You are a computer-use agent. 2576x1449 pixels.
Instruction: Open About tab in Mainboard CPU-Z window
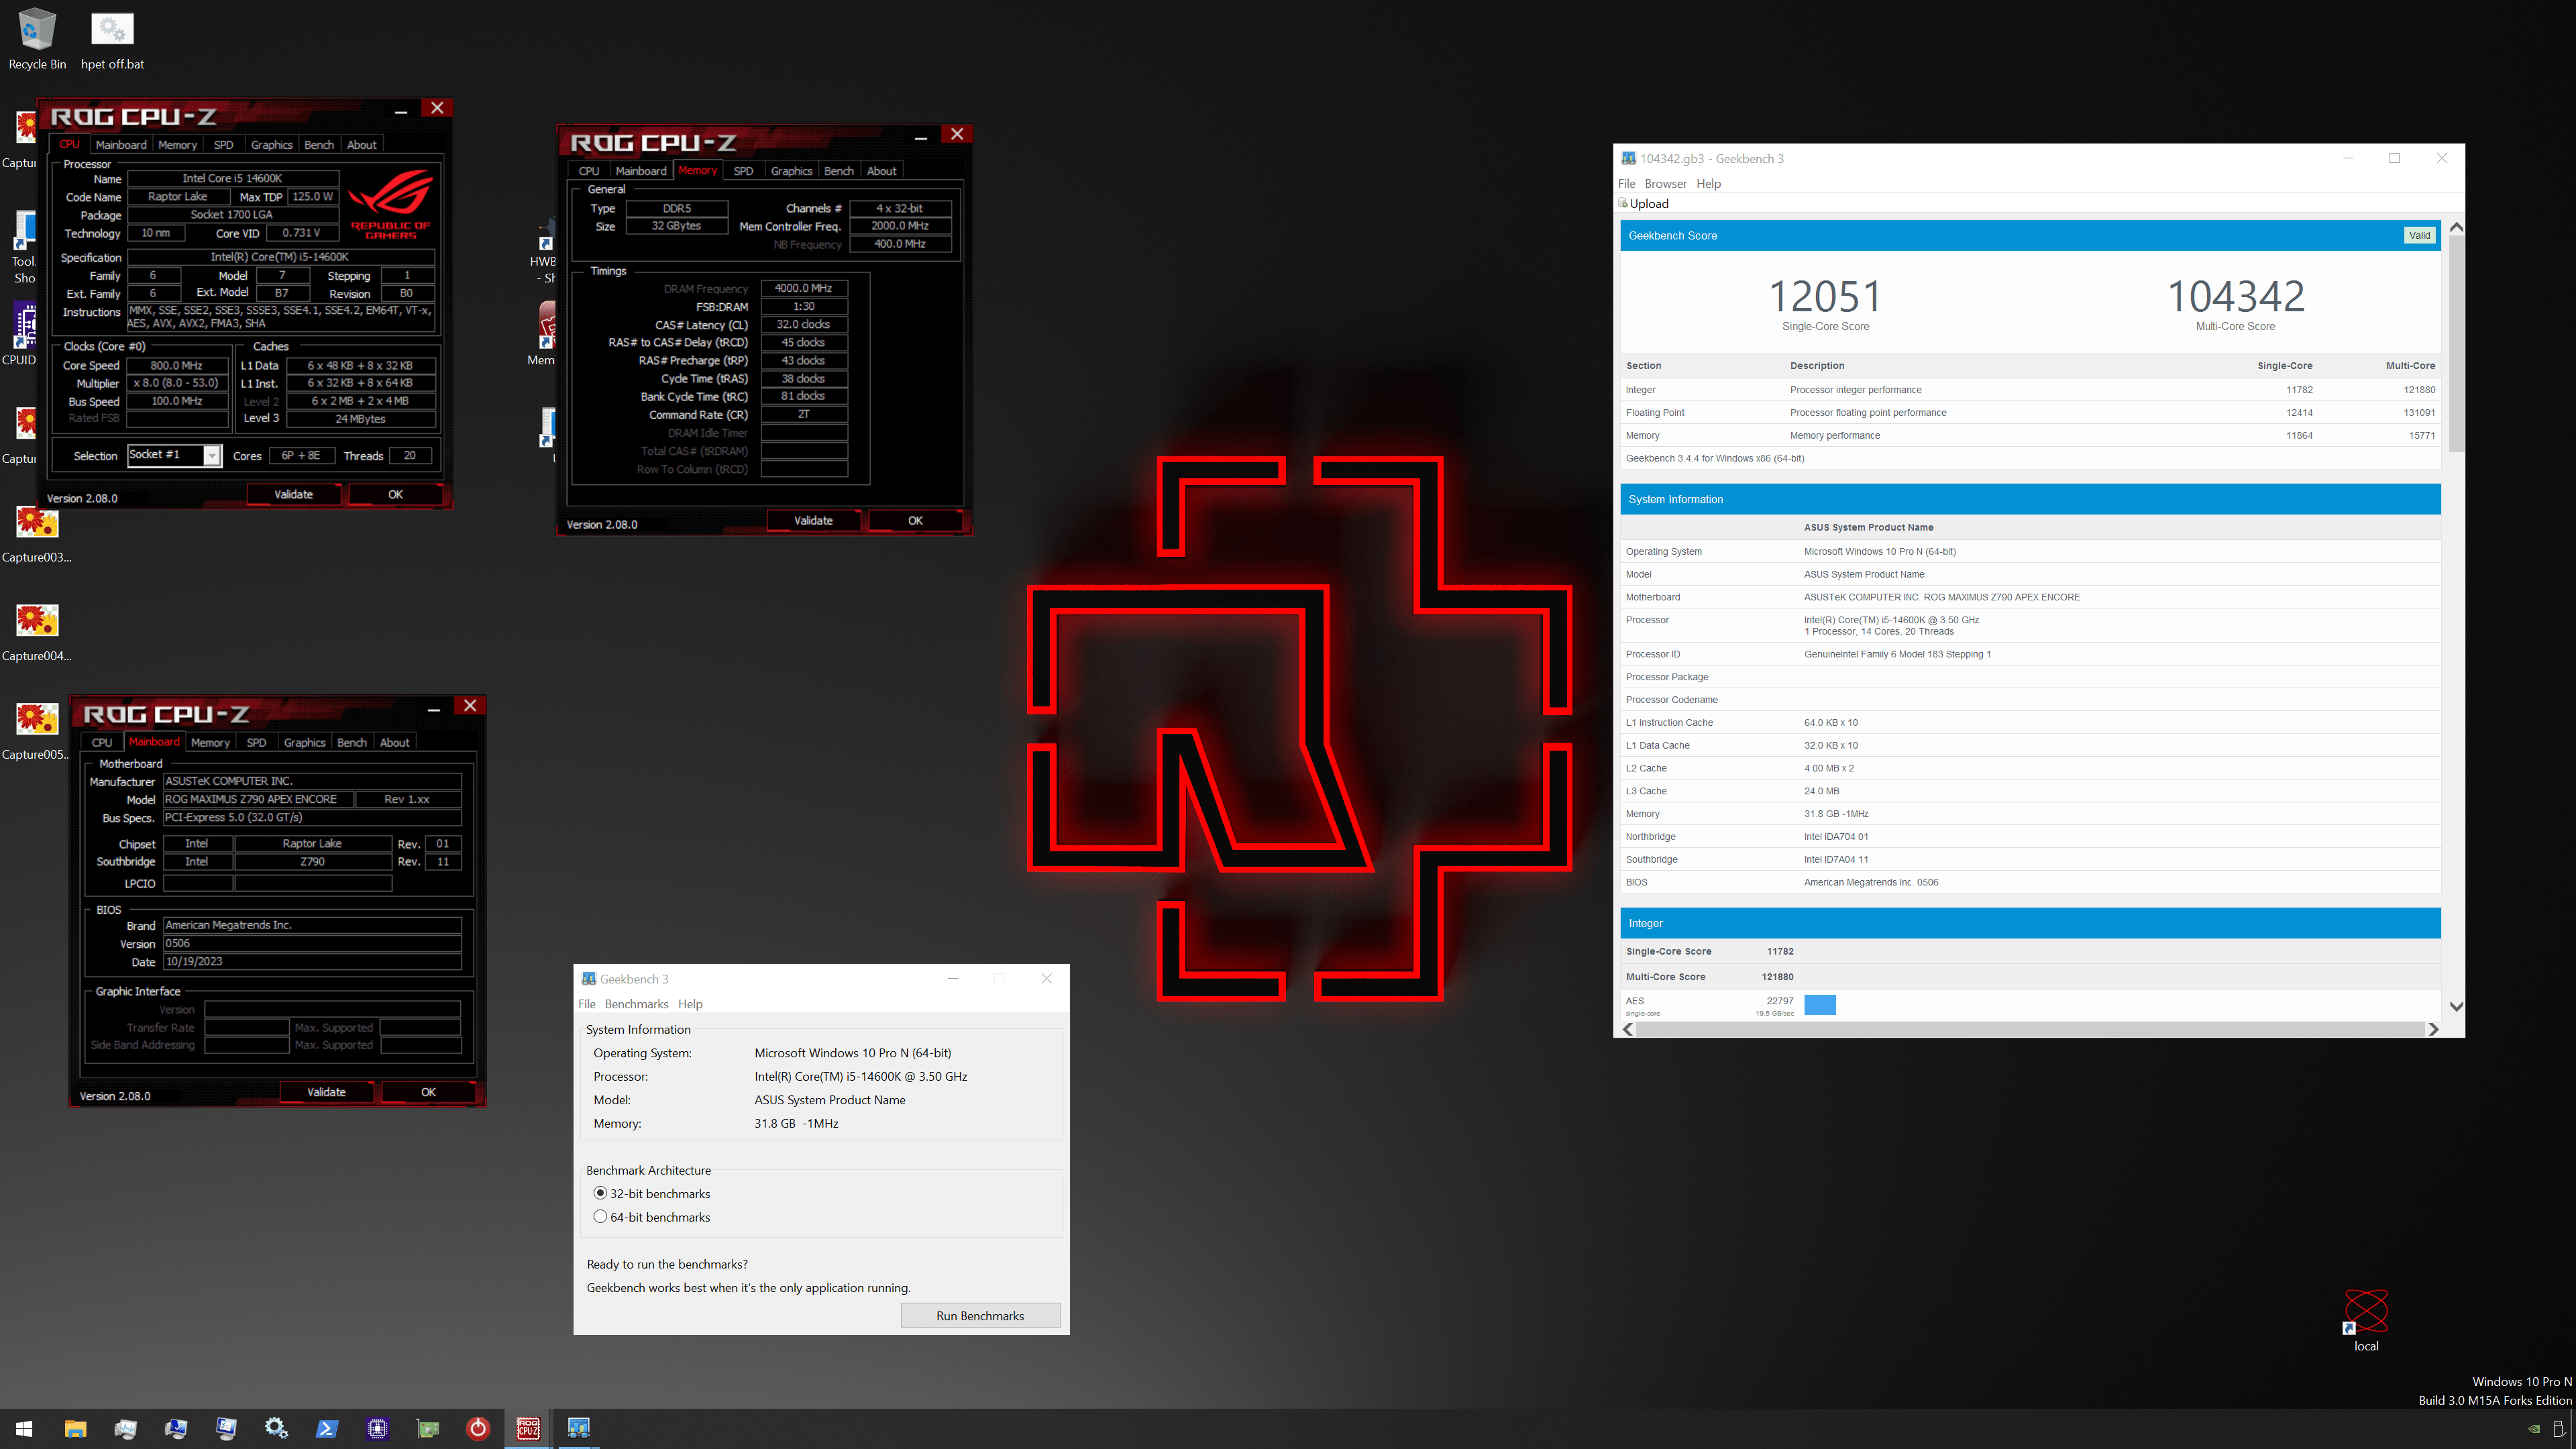click(394, 742)
